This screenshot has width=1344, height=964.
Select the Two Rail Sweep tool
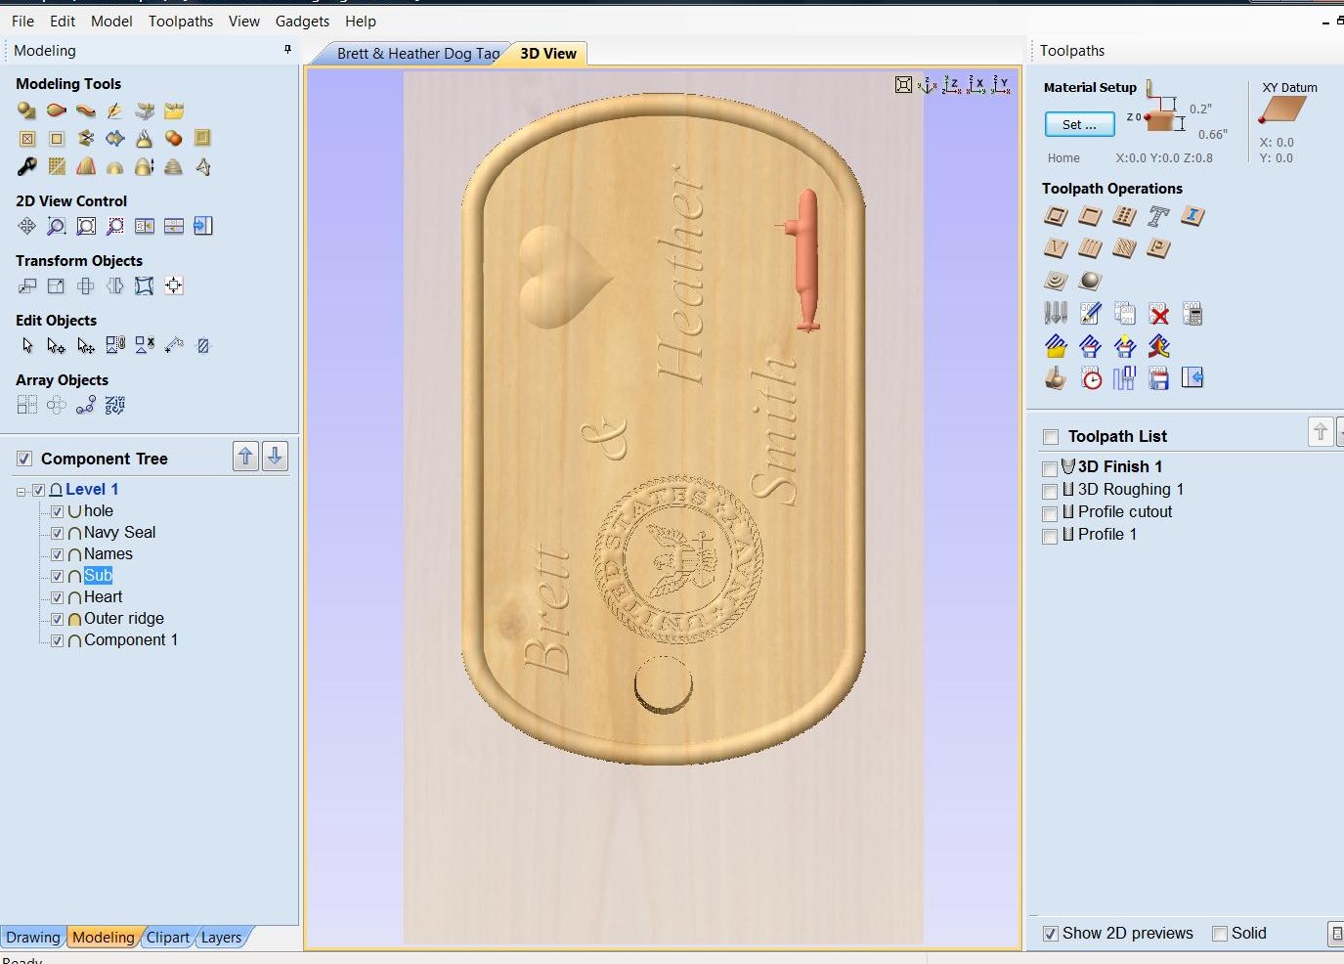click(57, 110)
